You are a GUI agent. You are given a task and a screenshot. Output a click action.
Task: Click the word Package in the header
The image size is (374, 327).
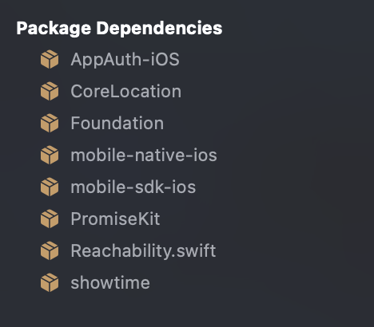coord(54,28)
